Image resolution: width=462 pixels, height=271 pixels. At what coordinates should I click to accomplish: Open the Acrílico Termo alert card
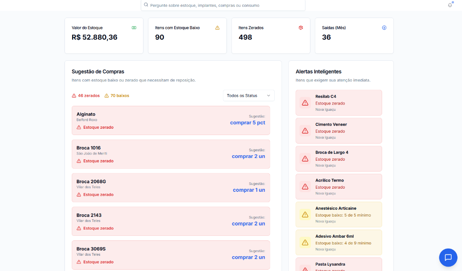[339, 187]
